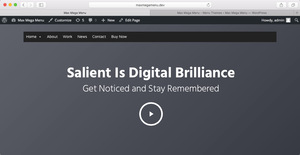The image size is (300, 155).
Task: Switch to the Menu Themes WordPress tab
Action: click(x=222, y=13)
